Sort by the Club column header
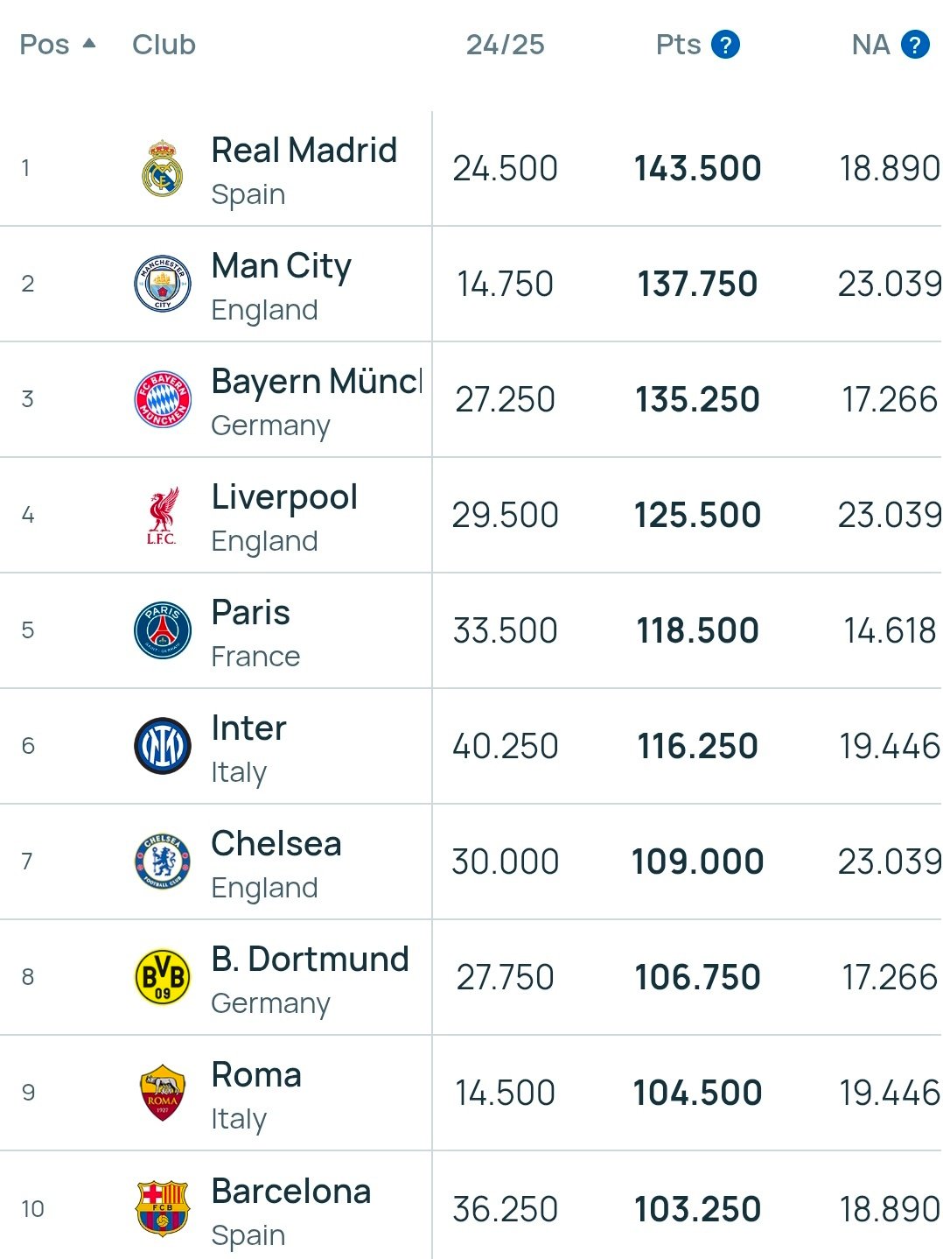943x1259 pixels. coord(164,45)
